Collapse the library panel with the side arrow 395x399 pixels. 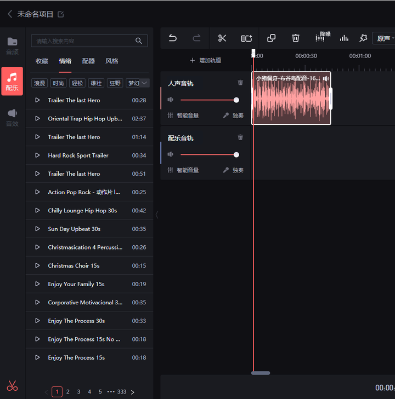pyautogui.click(x=157, y=215)
